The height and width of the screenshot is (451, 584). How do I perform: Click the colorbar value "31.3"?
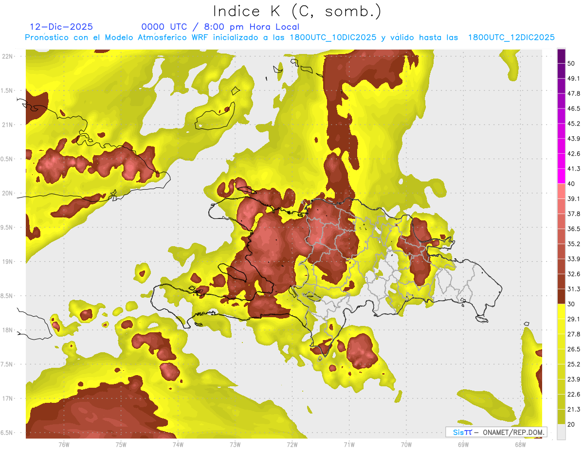click(x=574, y=289)
